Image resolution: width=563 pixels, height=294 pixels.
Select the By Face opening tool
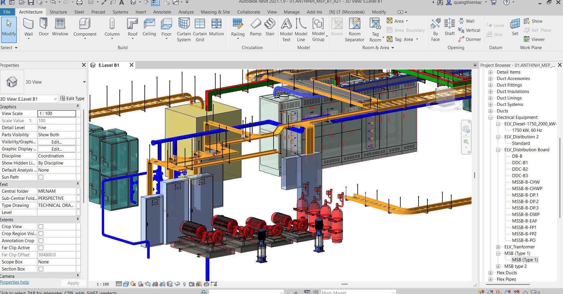pyautogui.click(x=435, y=30)
